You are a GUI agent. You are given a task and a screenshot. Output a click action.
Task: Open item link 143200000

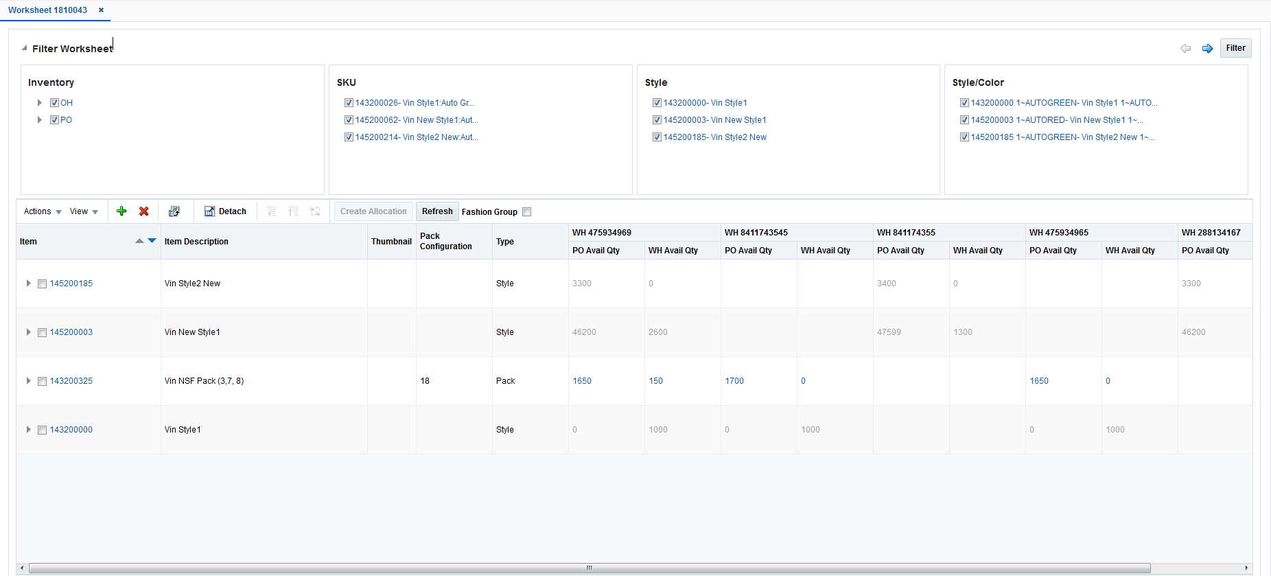(71, 430)
